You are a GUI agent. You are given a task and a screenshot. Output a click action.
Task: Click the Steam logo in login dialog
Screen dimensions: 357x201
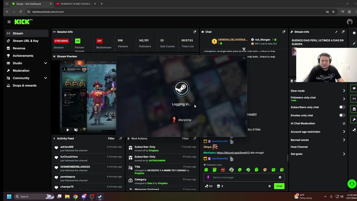[182, 88]
